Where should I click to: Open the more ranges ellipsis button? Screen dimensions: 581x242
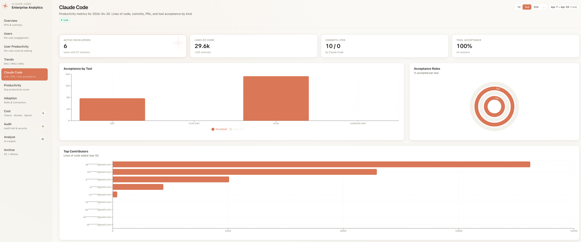point(544,7)
